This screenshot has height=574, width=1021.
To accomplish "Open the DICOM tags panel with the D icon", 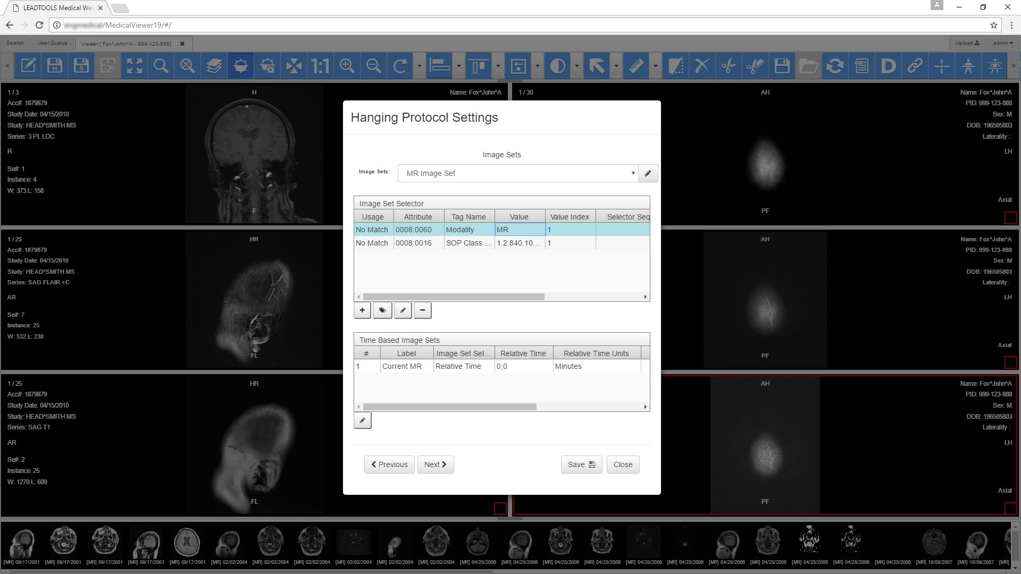I will point(888,65).
